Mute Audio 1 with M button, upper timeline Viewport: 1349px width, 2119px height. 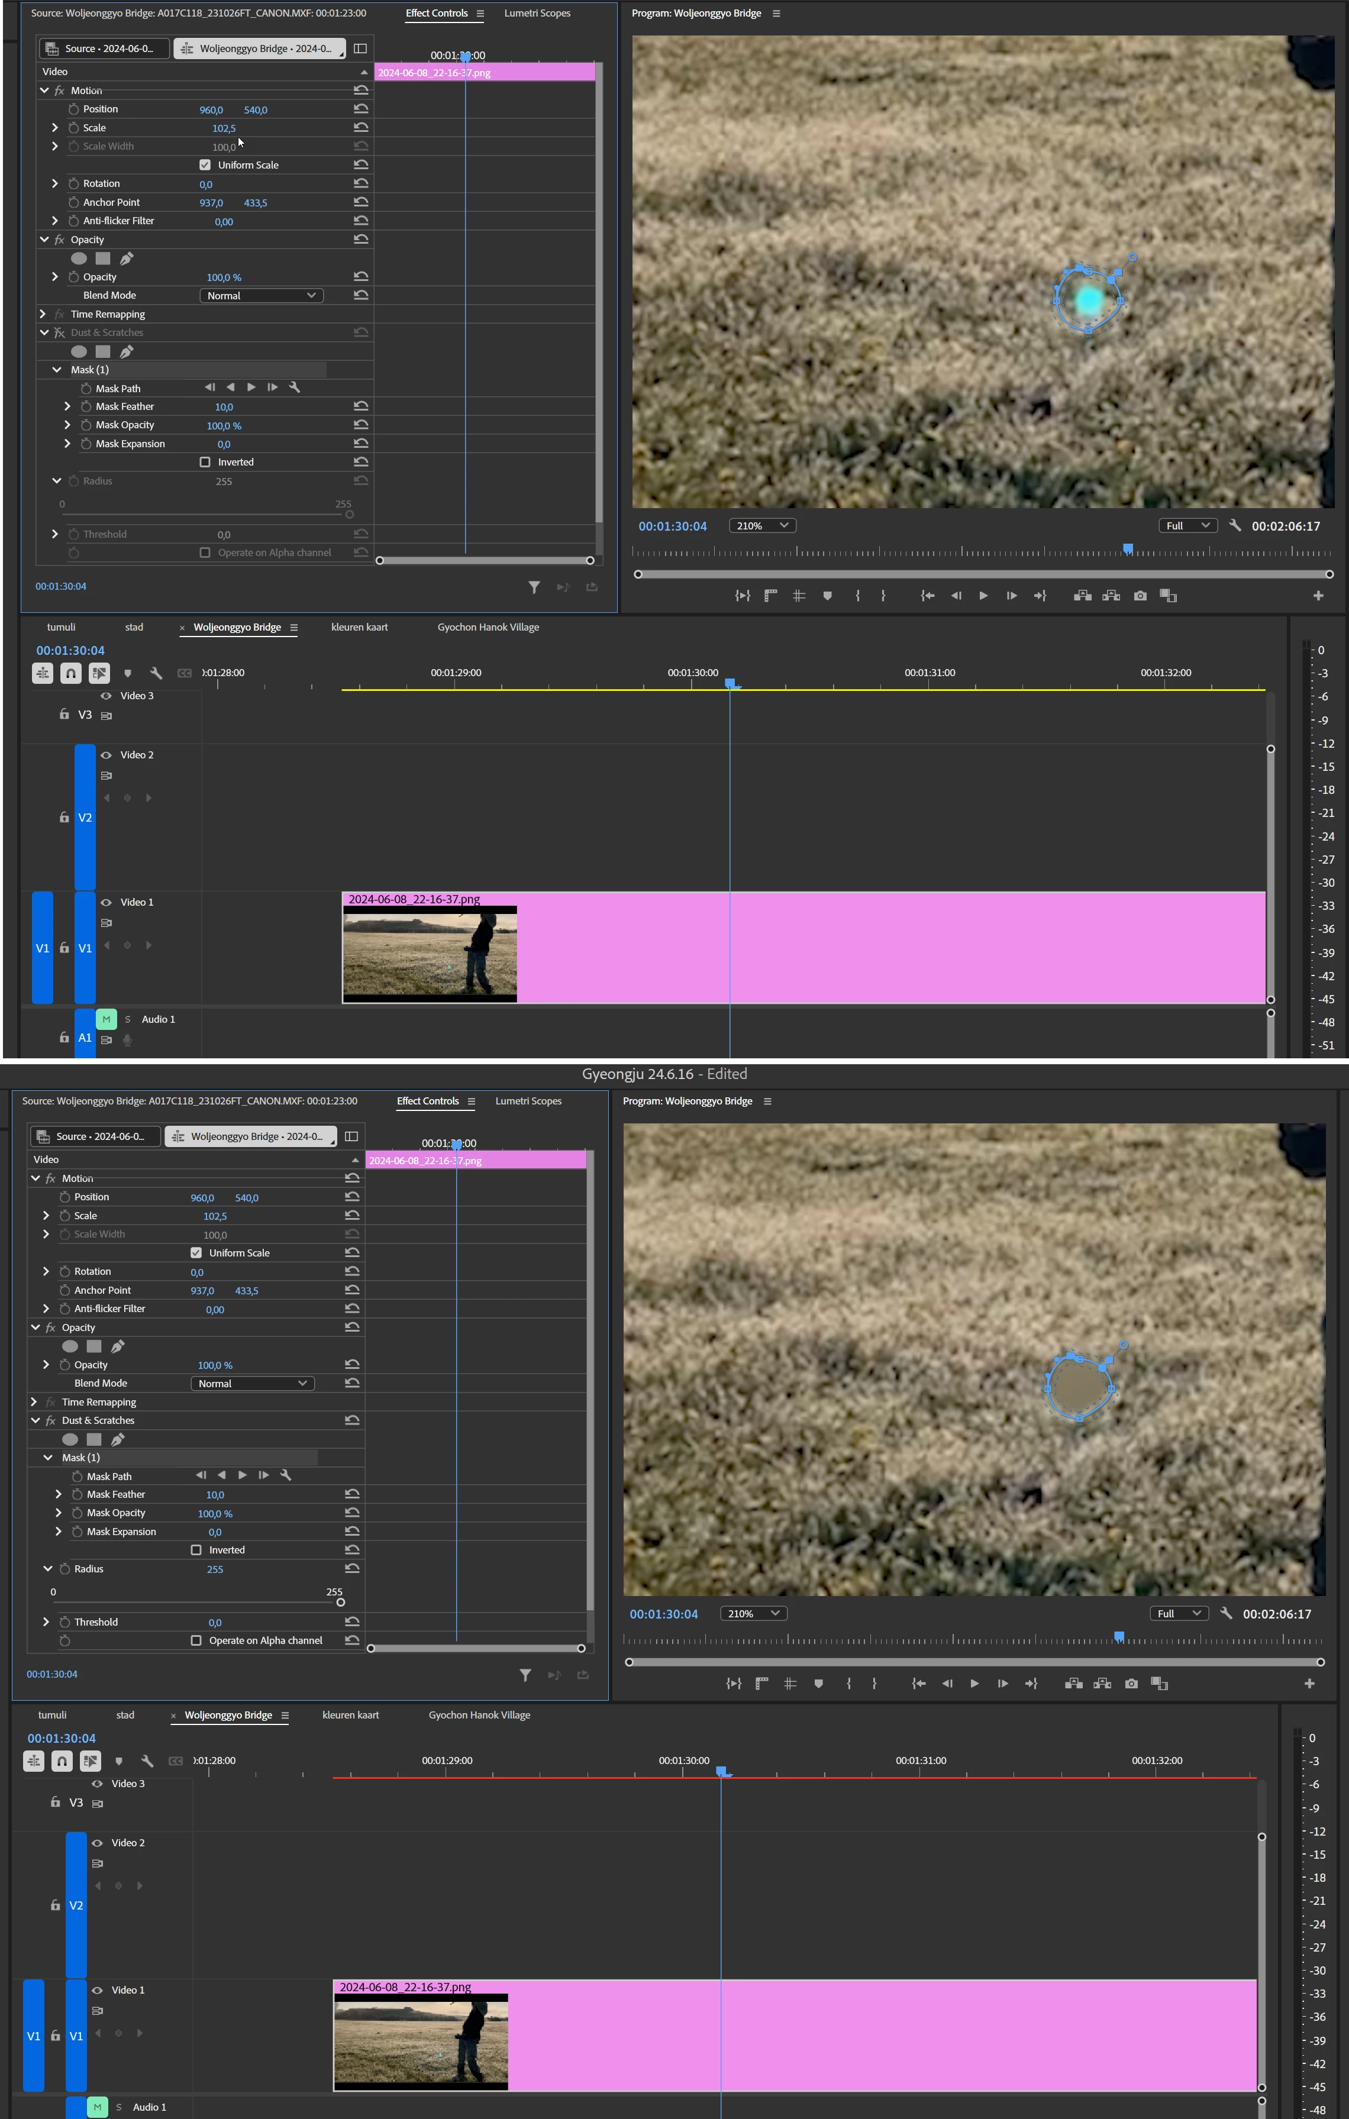pyautogui.click(x=105, y=1019)
